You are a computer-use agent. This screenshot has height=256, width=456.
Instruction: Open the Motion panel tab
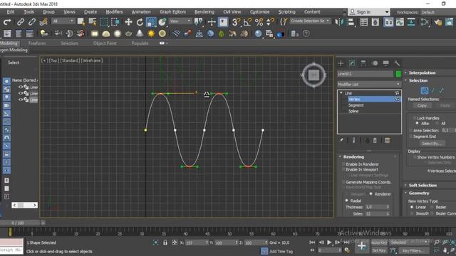click(375, 63)
